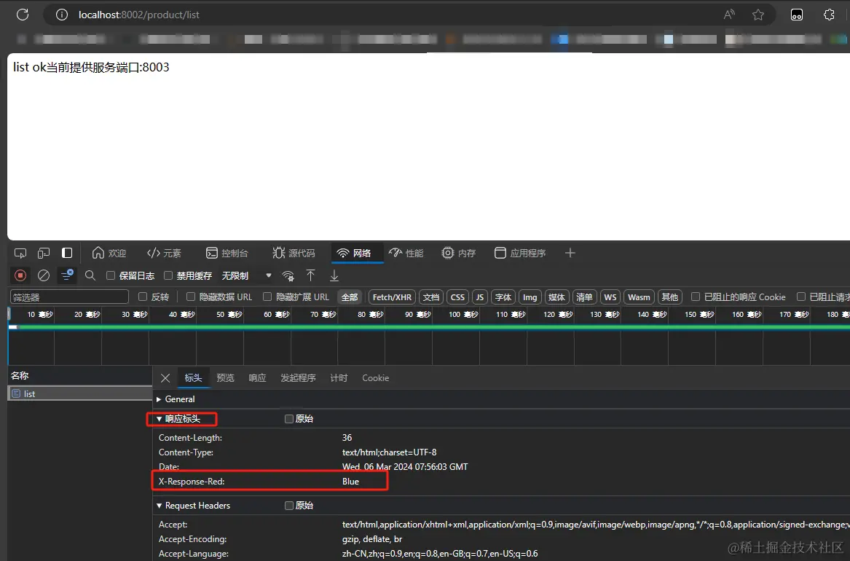
Task: Activate inspect element picker icon
Action: (x=20, y=253)
